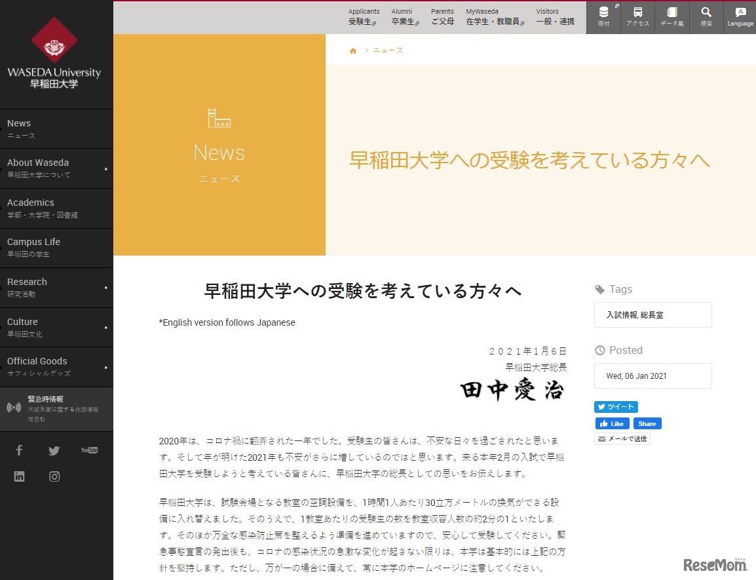Open the アクセス (access) icon
Image resolution: width=756 pixels, height=580 pixels.
pyautogui.click(x=637, y=16)
